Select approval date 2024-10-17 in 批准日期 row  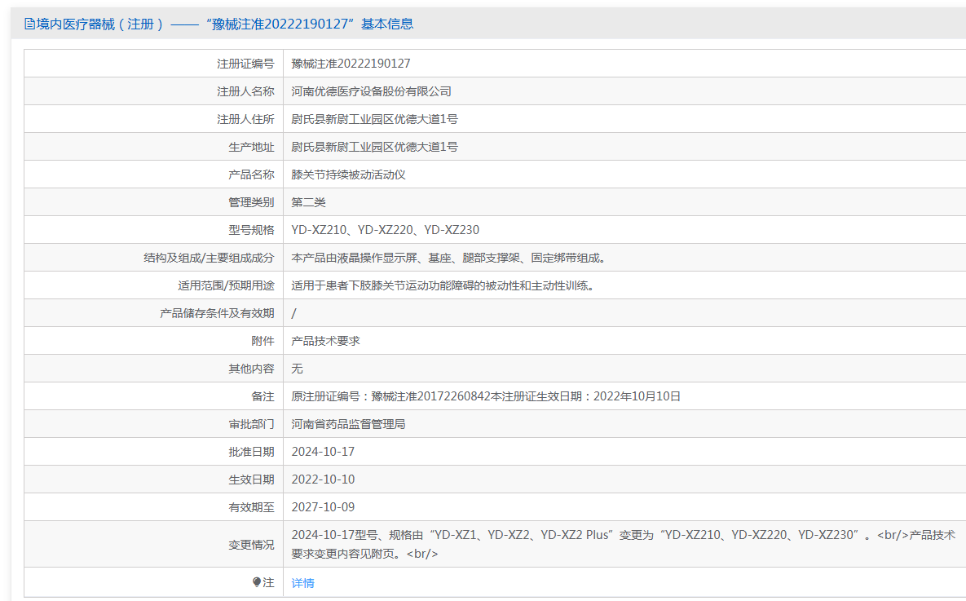[323, 452]
